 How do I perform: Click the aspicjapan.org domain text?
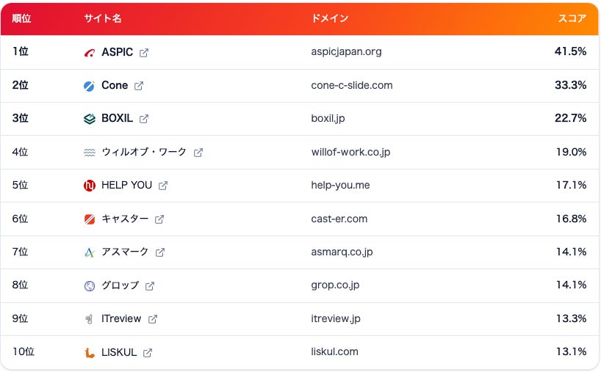point(346,51)
